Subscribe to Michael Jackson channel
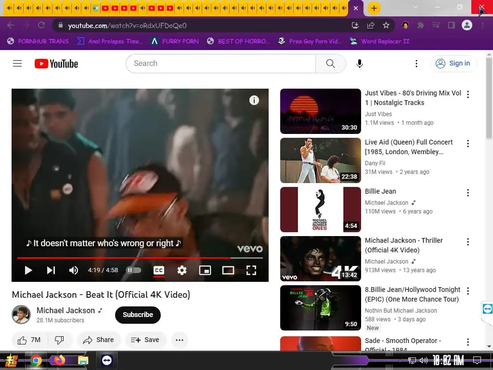The height and width of the screenshot is (370, 493). pyautogui.click(x=138, y=315)
